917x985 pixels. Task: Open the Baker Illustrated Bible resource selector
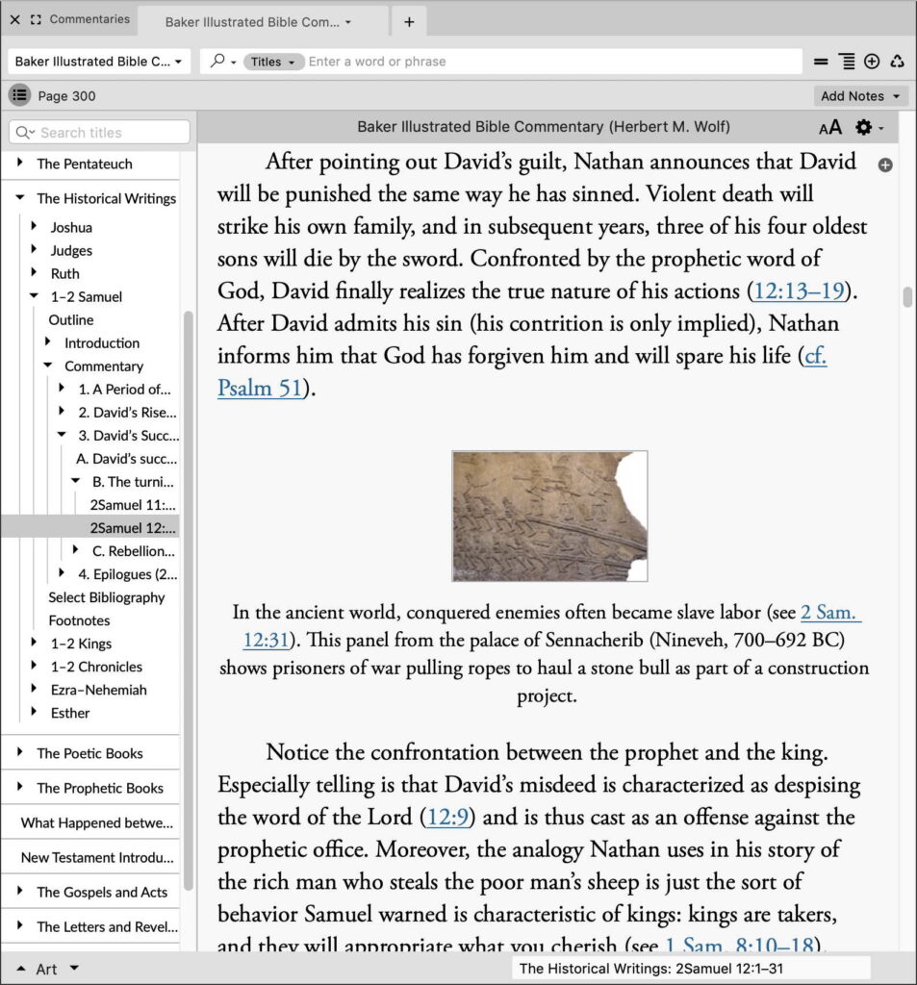[x=97, y=61]
